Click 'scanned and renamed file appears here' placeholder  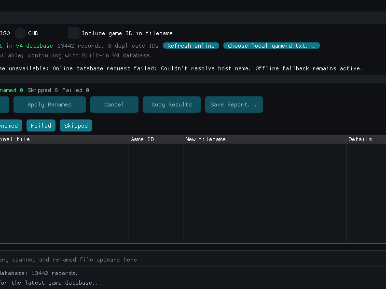tap(74, 260)
